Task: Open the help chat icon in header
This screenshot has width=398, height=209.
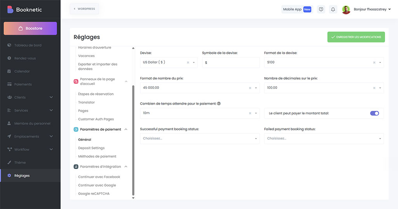Action: point(321,9)
